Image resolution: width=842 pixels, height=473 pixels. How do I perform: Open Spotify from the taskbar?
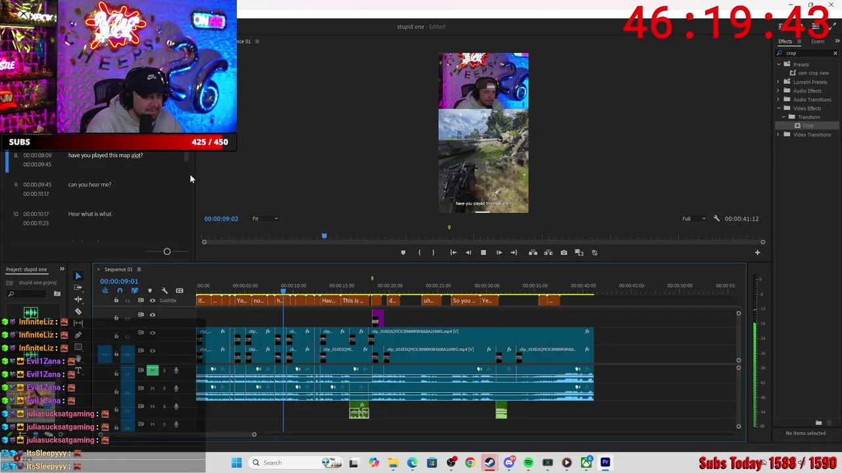coord(528,462)
